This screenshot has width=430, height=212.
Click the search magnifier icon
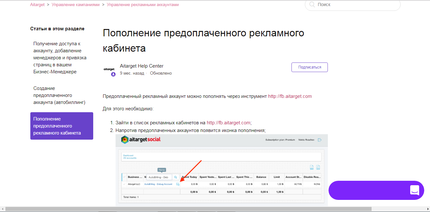pos(312,5)
